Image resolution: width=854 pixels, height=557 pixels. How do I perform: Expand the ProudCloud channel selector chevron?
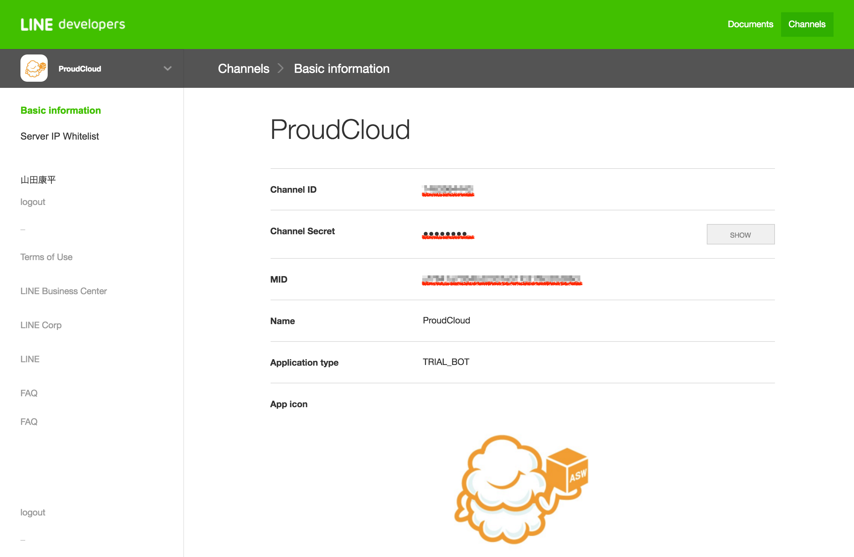click(167, 68)
